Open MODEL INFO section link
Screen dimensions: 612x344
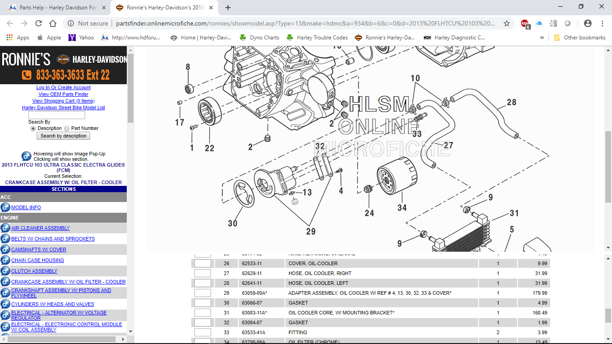pyautogui.click(x=26, y=207)
